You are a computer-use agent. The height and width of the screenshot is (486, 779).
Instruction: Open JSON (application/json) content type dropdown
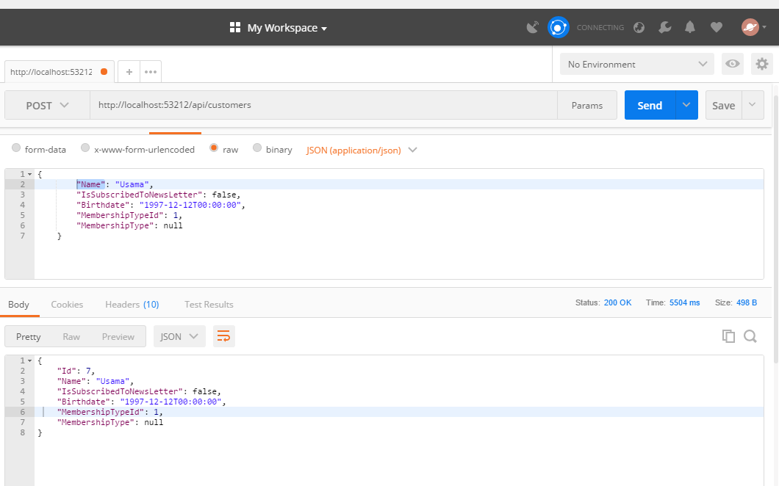pos(362,150)
